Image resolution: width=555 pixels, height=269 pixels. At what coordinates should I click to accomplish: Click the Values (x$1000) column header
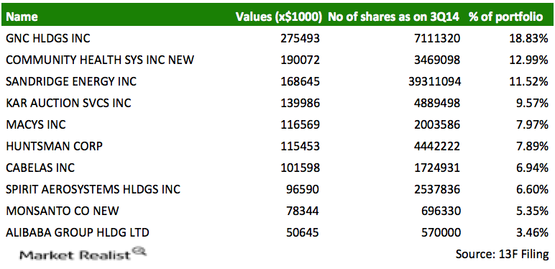[279, 17]
